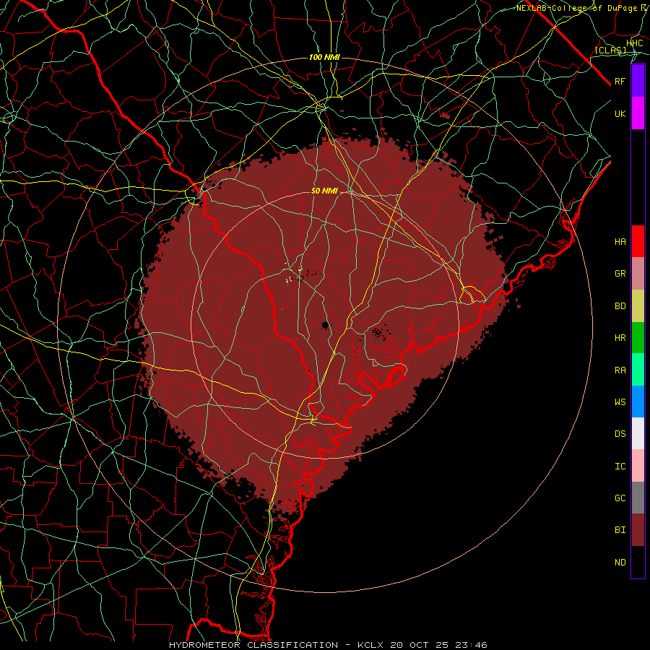The width and height of the screenshot is (650, 650).
Task: Click the 100 NMI range ring label
Action: pyautogui.click(x=324, y=57)
